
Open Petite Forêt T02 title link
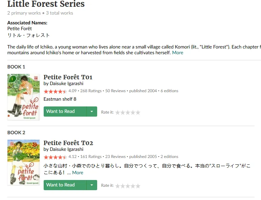point(68,143)
